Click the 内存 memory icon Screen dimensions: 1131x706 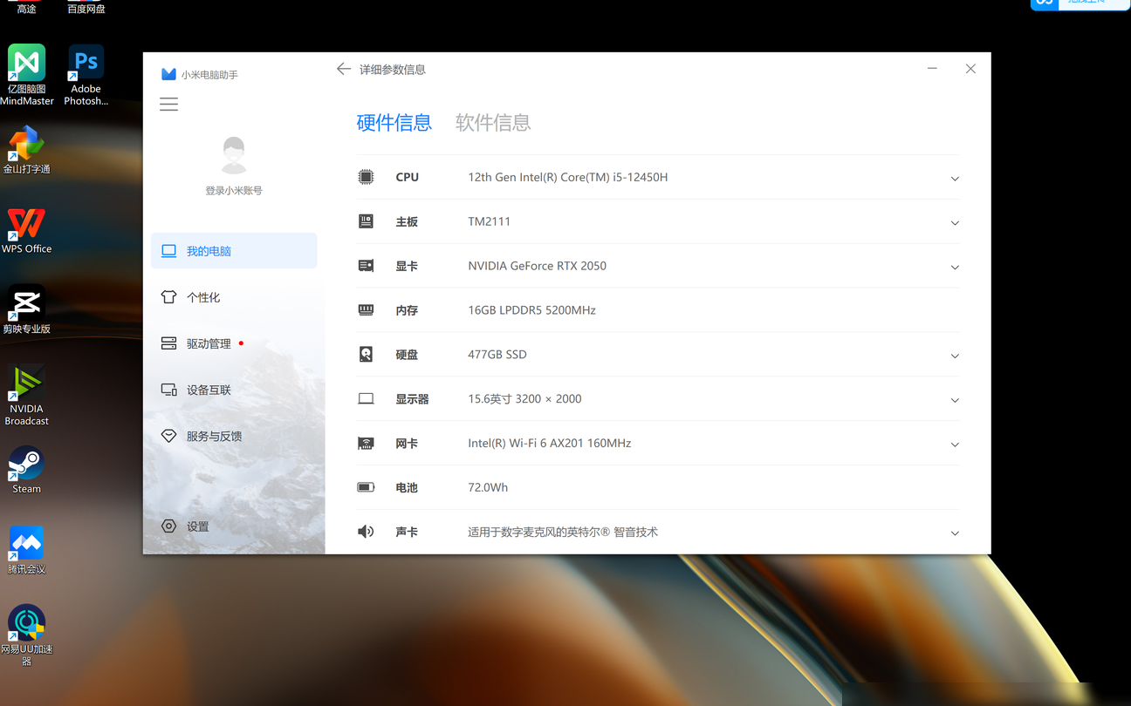(x=366, y=309)
